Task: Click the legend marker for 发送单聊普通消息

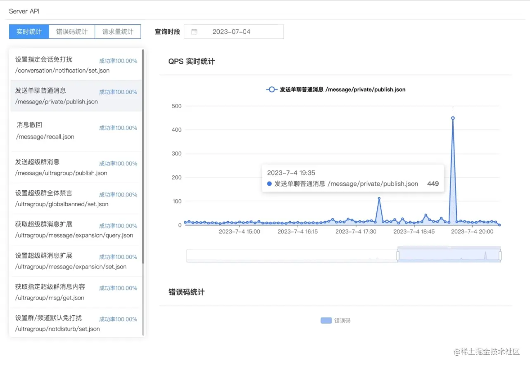Action: pyautogui.click(x=271, y=89)
